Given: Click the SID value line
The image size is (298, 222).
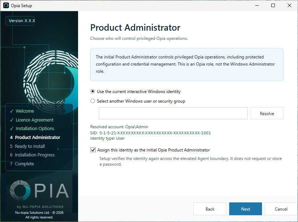Looking at the screenshot, I should (150, 133).
